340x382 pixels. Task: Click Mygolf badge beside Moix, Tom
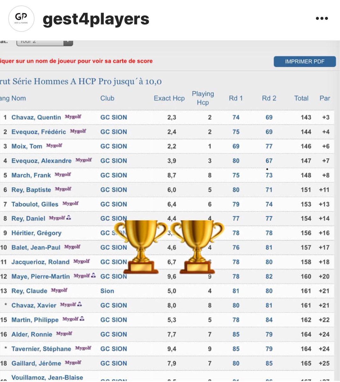(x=54, y=145)
